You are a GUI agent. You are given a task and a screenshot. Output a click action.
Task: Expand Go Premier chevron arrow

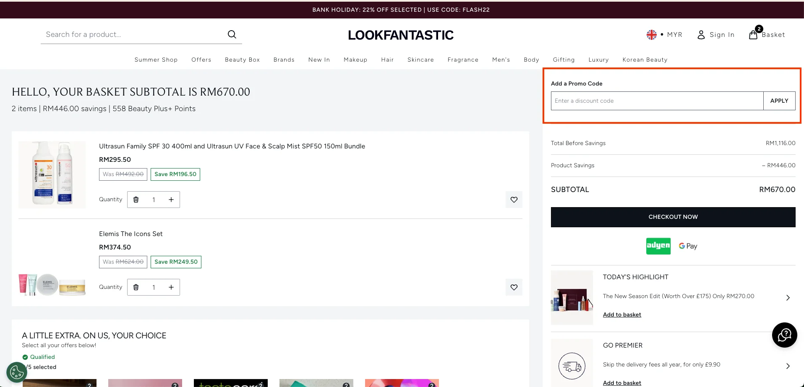pos(788,366)
